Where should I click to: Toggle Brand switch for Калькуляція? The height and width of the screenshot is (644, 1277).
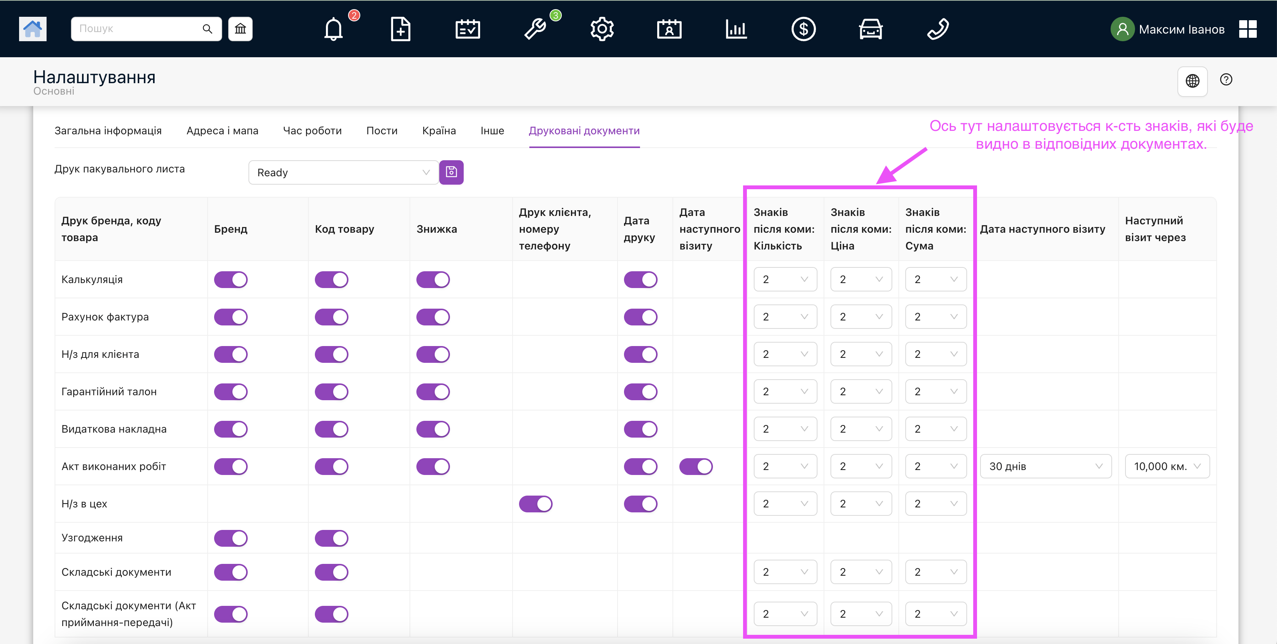click(232, 279)
